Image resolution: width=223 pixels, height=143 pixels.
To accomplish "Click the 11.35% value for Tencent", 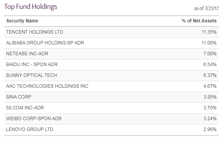I will [209, 32].
